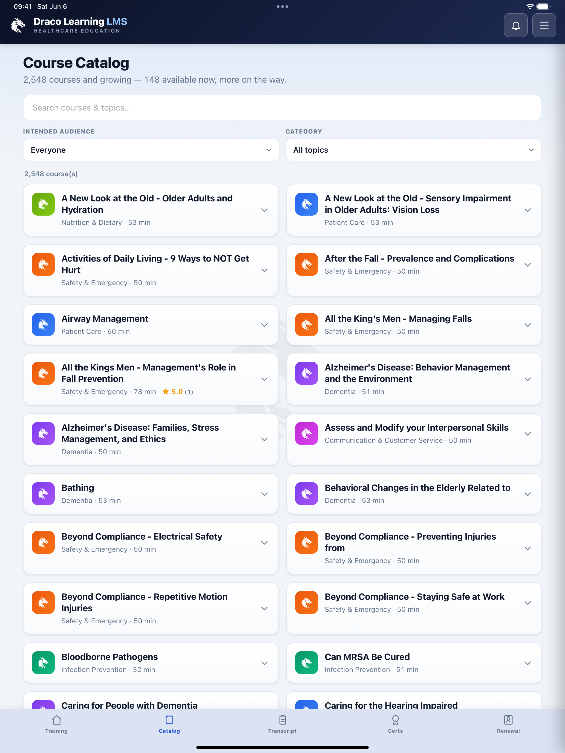This screenshot has height=753, width=565.
Task: Tap the Draco dragon logo
Action: click(x=18, y=25)
